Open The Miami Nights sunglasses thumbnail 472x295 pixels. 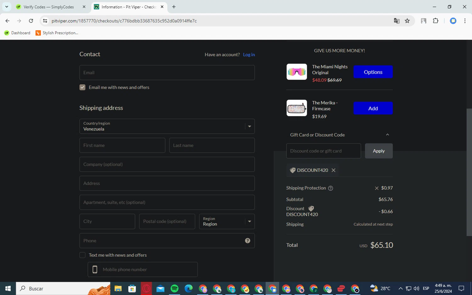297,72
